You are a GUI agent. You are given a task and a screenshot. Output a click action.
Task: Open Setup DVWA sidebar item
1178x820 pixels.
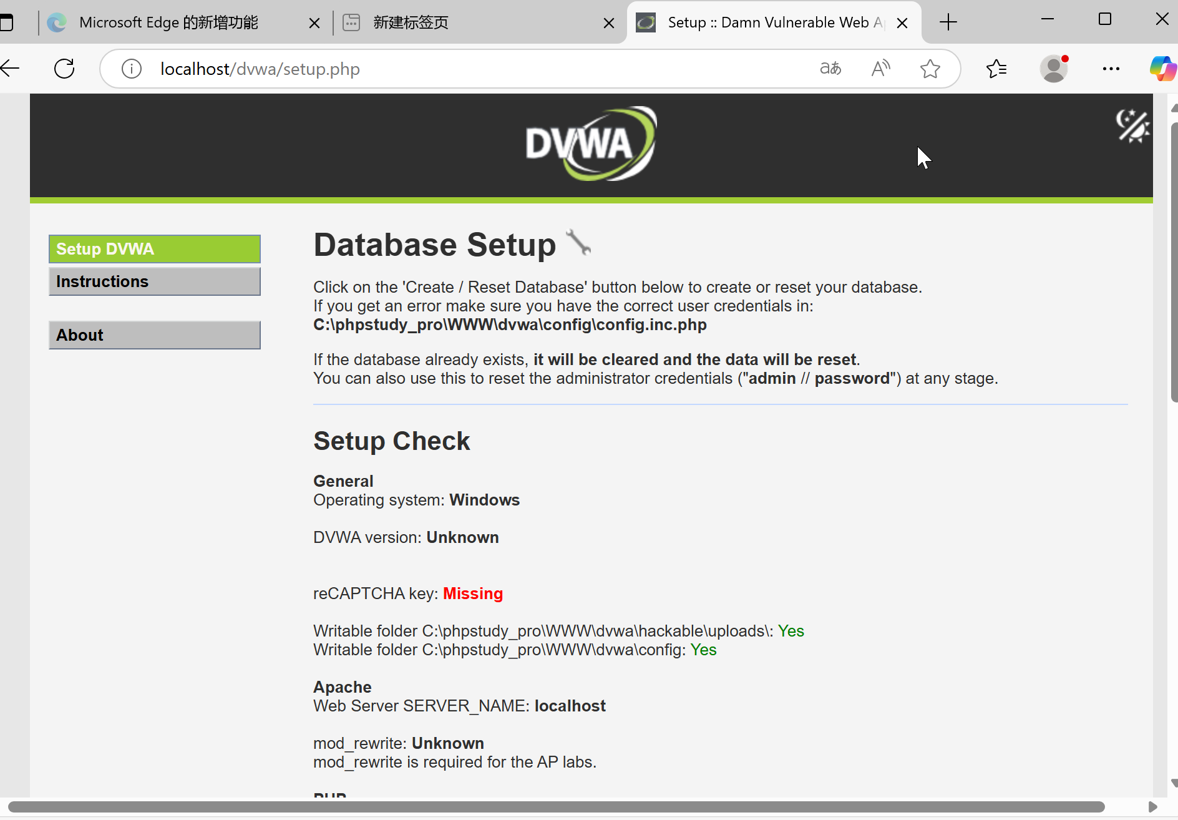[x=155, y=249]
